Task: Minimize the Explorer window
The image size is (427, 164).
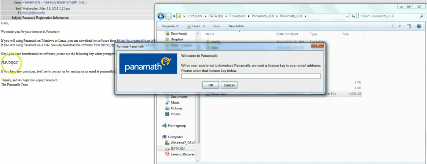Action: 402,6
